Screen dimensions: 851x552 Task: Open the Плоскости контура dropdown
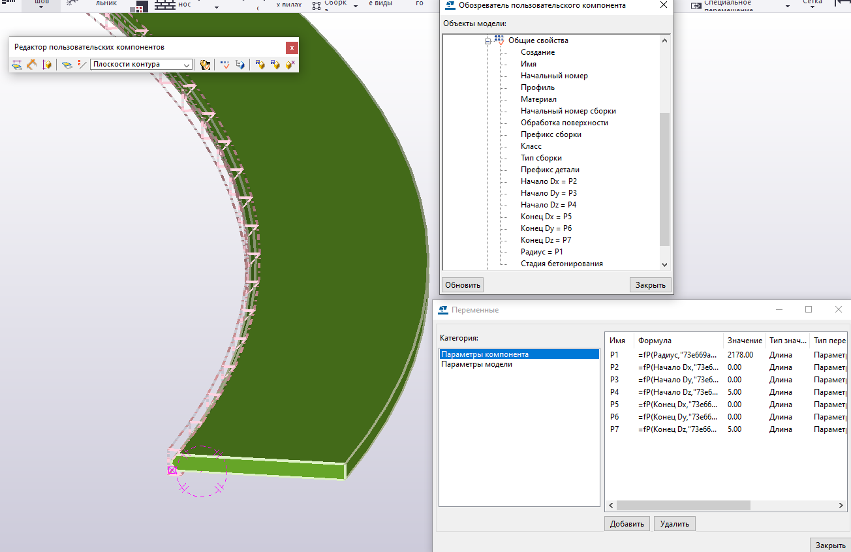click(187, 65)
